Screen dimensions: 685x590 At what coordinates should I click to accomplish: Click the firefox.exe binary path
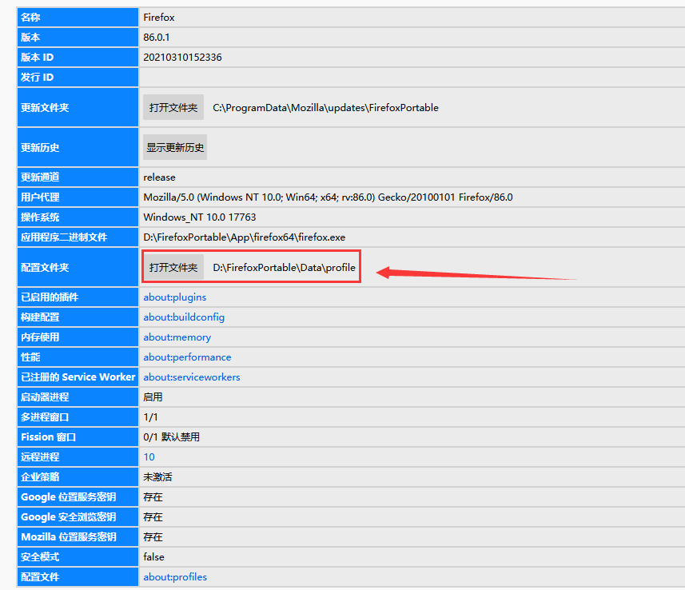245,237
